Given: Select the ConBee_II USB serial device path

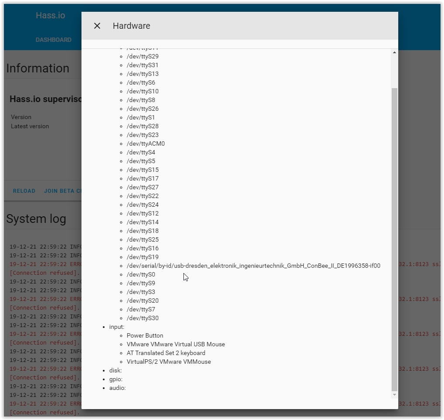Looking at the screenshot, I should (254, 266).
